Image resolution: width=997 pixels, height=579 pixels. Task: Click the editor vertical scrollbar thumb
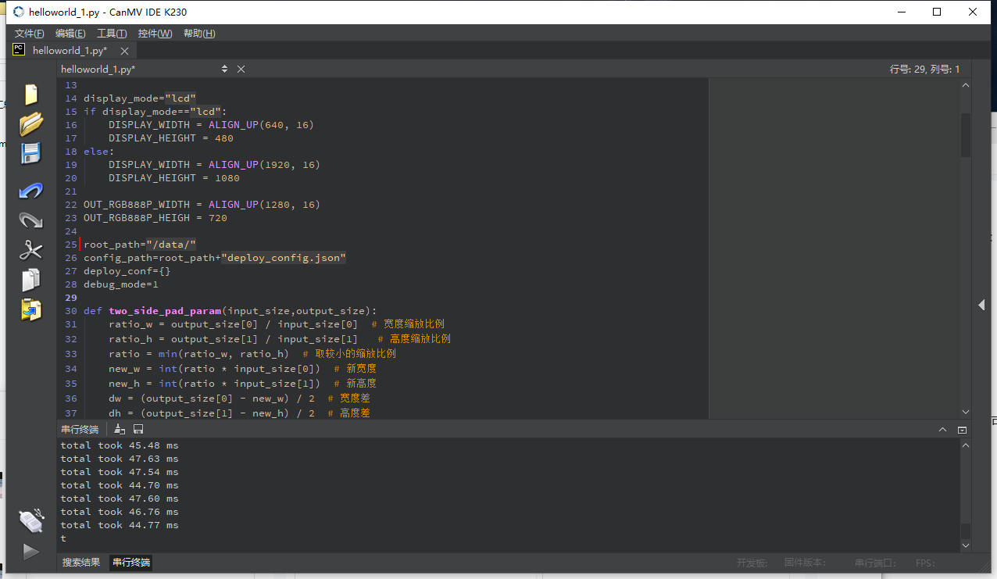point(966,135)
